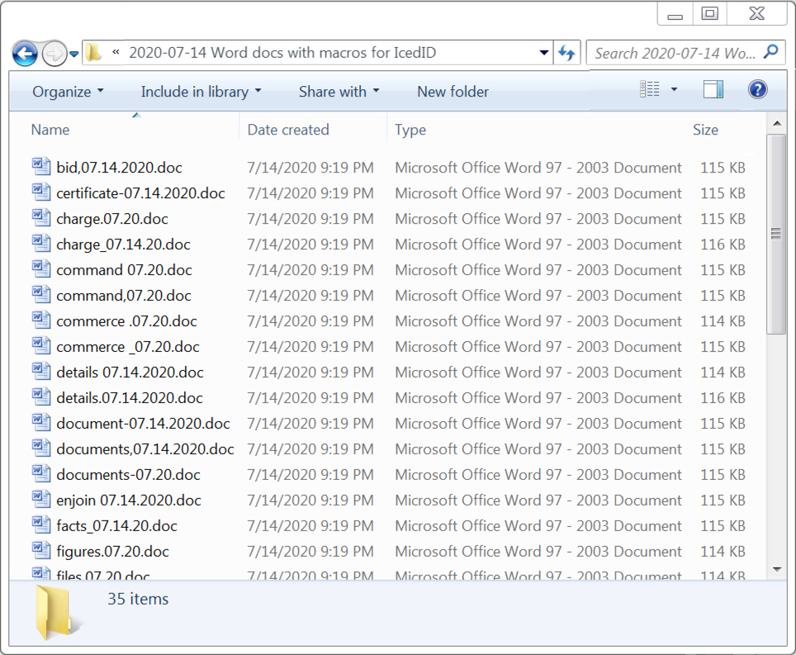Image resolution: width=796 pixels, height=655 pixels.
Task: Click the Word icon for figures.07.20.doc
Action: 41,550
